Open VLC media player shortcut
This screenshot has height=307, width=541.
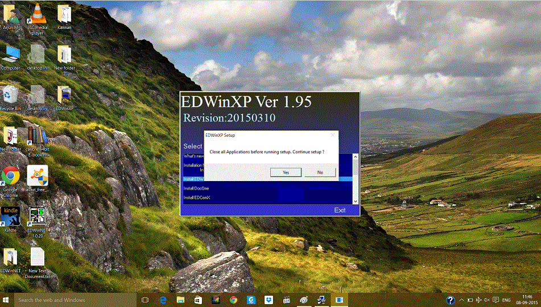(x=38, y=19)
